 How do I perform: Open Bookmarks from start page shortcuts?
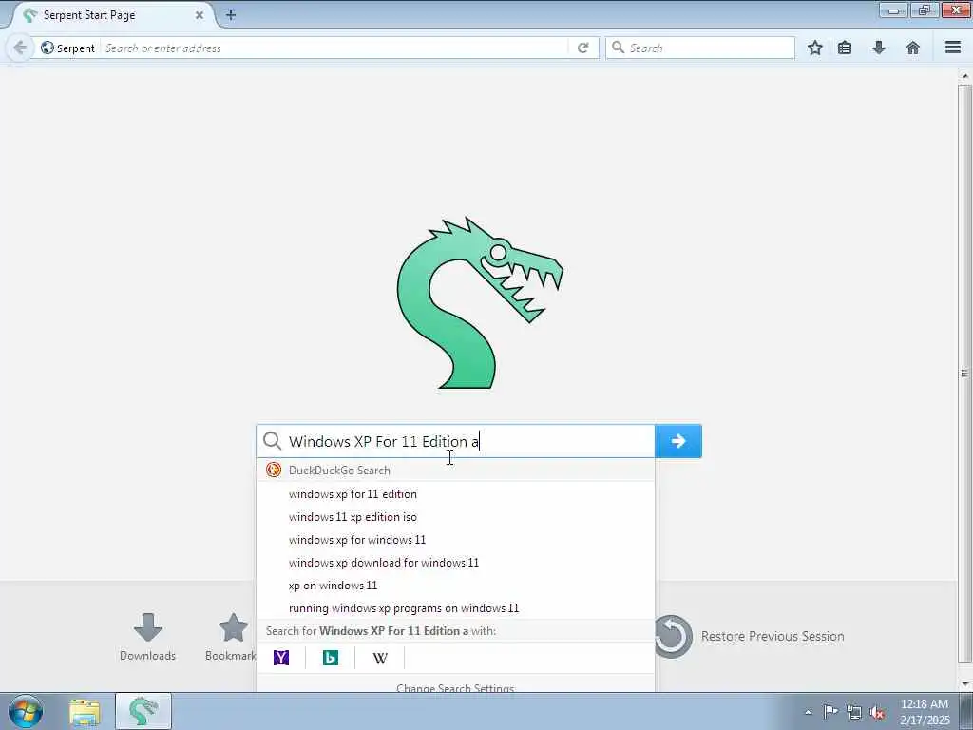(x=231, y=637)
